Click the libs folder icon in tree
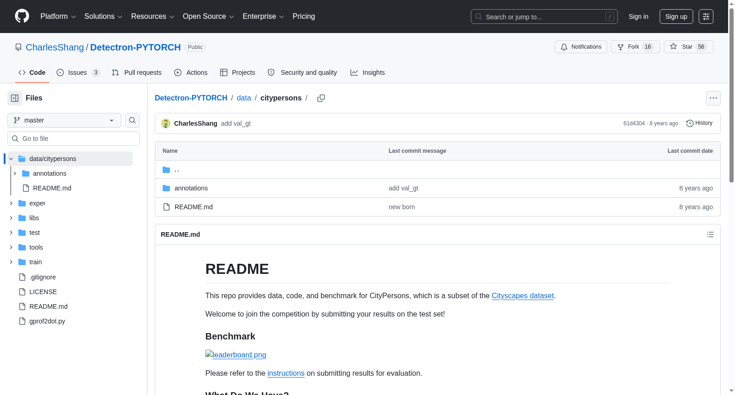The image size is (735, 395). (22, 218)
